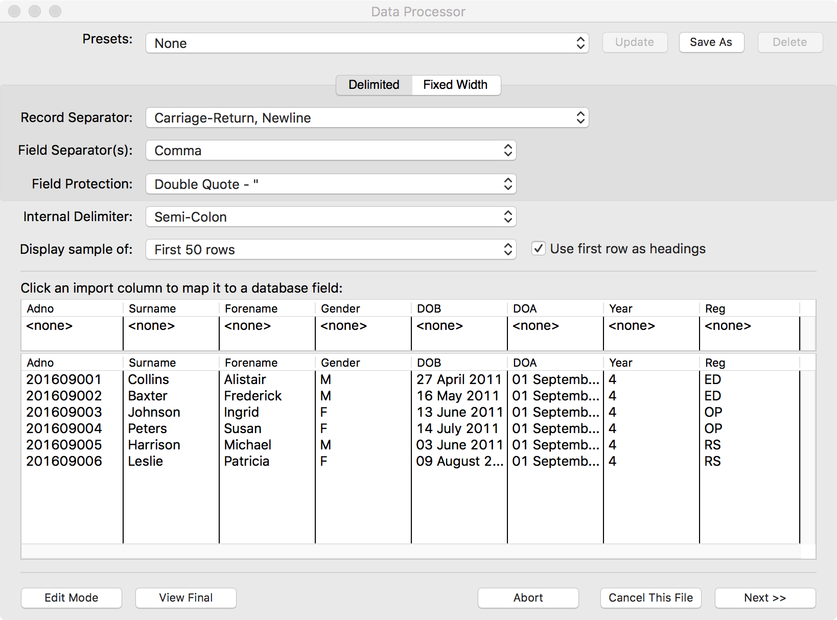
Task: Open the Field Separator(s) dropdown set to Comma
Action: [331, 151]
